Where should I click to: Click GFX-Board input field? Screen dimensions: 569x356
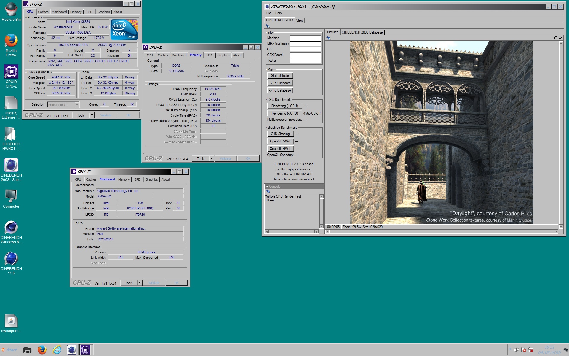point(305,55)
